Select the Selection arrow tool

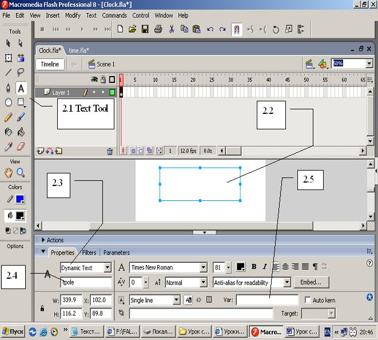pyautogui.click(x=8, y=44)
